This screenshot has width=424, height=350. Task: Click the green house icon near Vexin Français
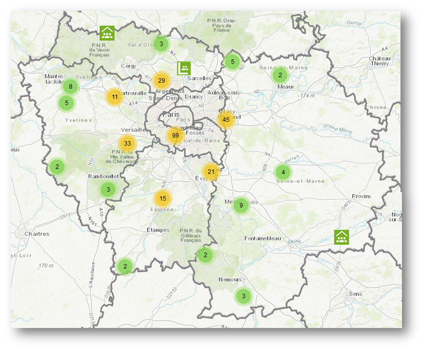[107, 33]
